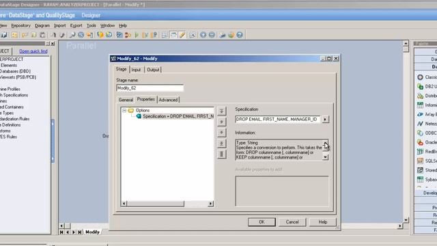This screenshot has height=246, width=437.
Task: Open the General sub-tab
Action: (126, 100)
